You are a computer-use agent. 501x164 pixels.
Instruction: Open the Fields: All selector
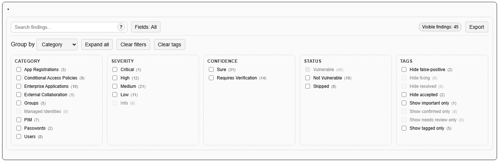146,27
